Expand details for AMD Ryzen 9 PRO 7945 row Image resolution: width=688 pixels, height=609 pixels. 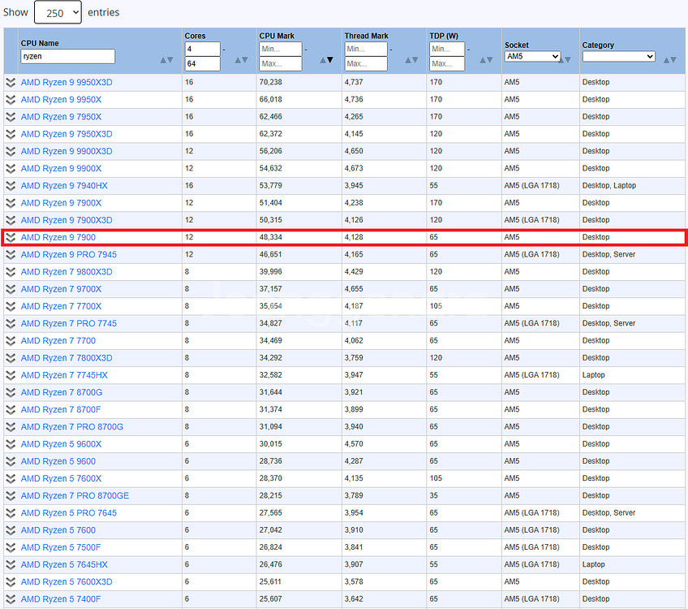(x=11, y=255)
